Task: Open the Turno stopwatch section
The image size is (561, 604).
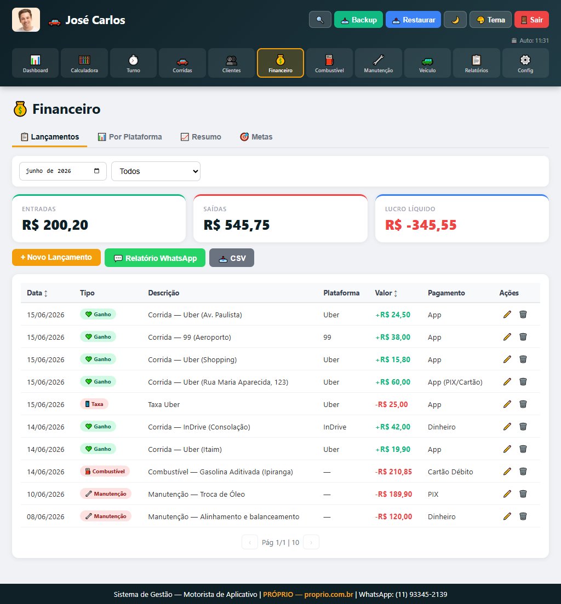Action: click(x=133, y=63)
